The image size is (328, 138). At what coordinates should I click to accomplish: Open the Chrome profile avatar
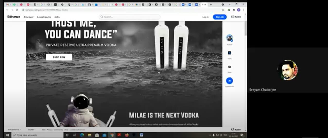pos(239,10)
